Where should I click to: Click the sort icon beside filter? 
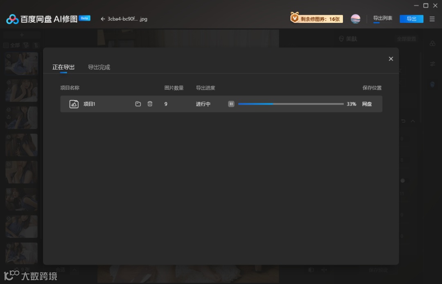pos(36,45)
